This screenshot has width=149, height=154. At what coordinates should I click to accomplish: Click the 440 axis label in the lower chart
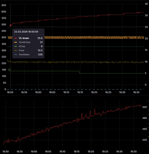[x=145, y=140]
